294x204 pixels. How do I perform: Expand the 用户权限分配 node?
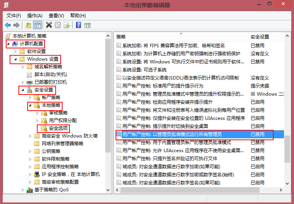(x=38, y=121)
